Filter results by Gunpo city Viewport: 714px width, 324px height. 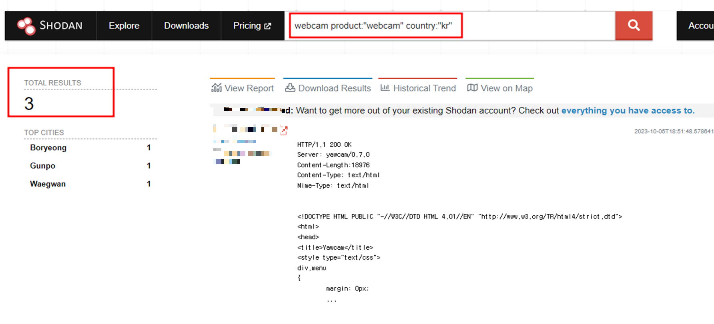42,166
